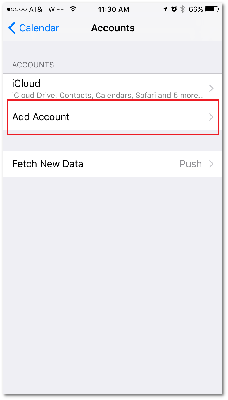
Task: Tap the back arrow chevron icon
Action: click(12, 28)
